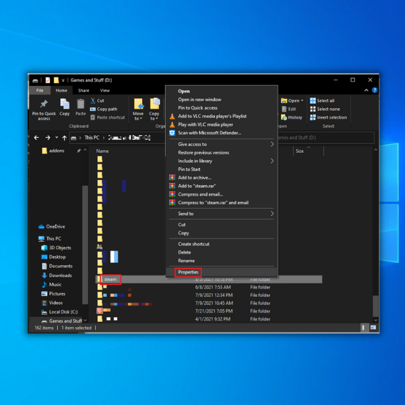Choose Scan with Microsoft Defender

pyautogui.click(x=222, y=132)
